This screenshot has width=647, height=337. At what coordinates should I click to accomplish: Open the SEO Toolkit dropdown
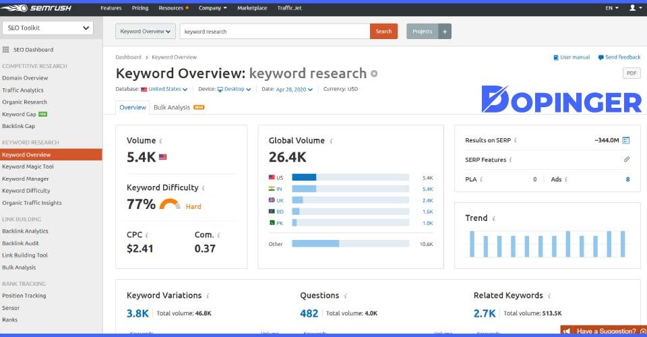tap(48, 28)
